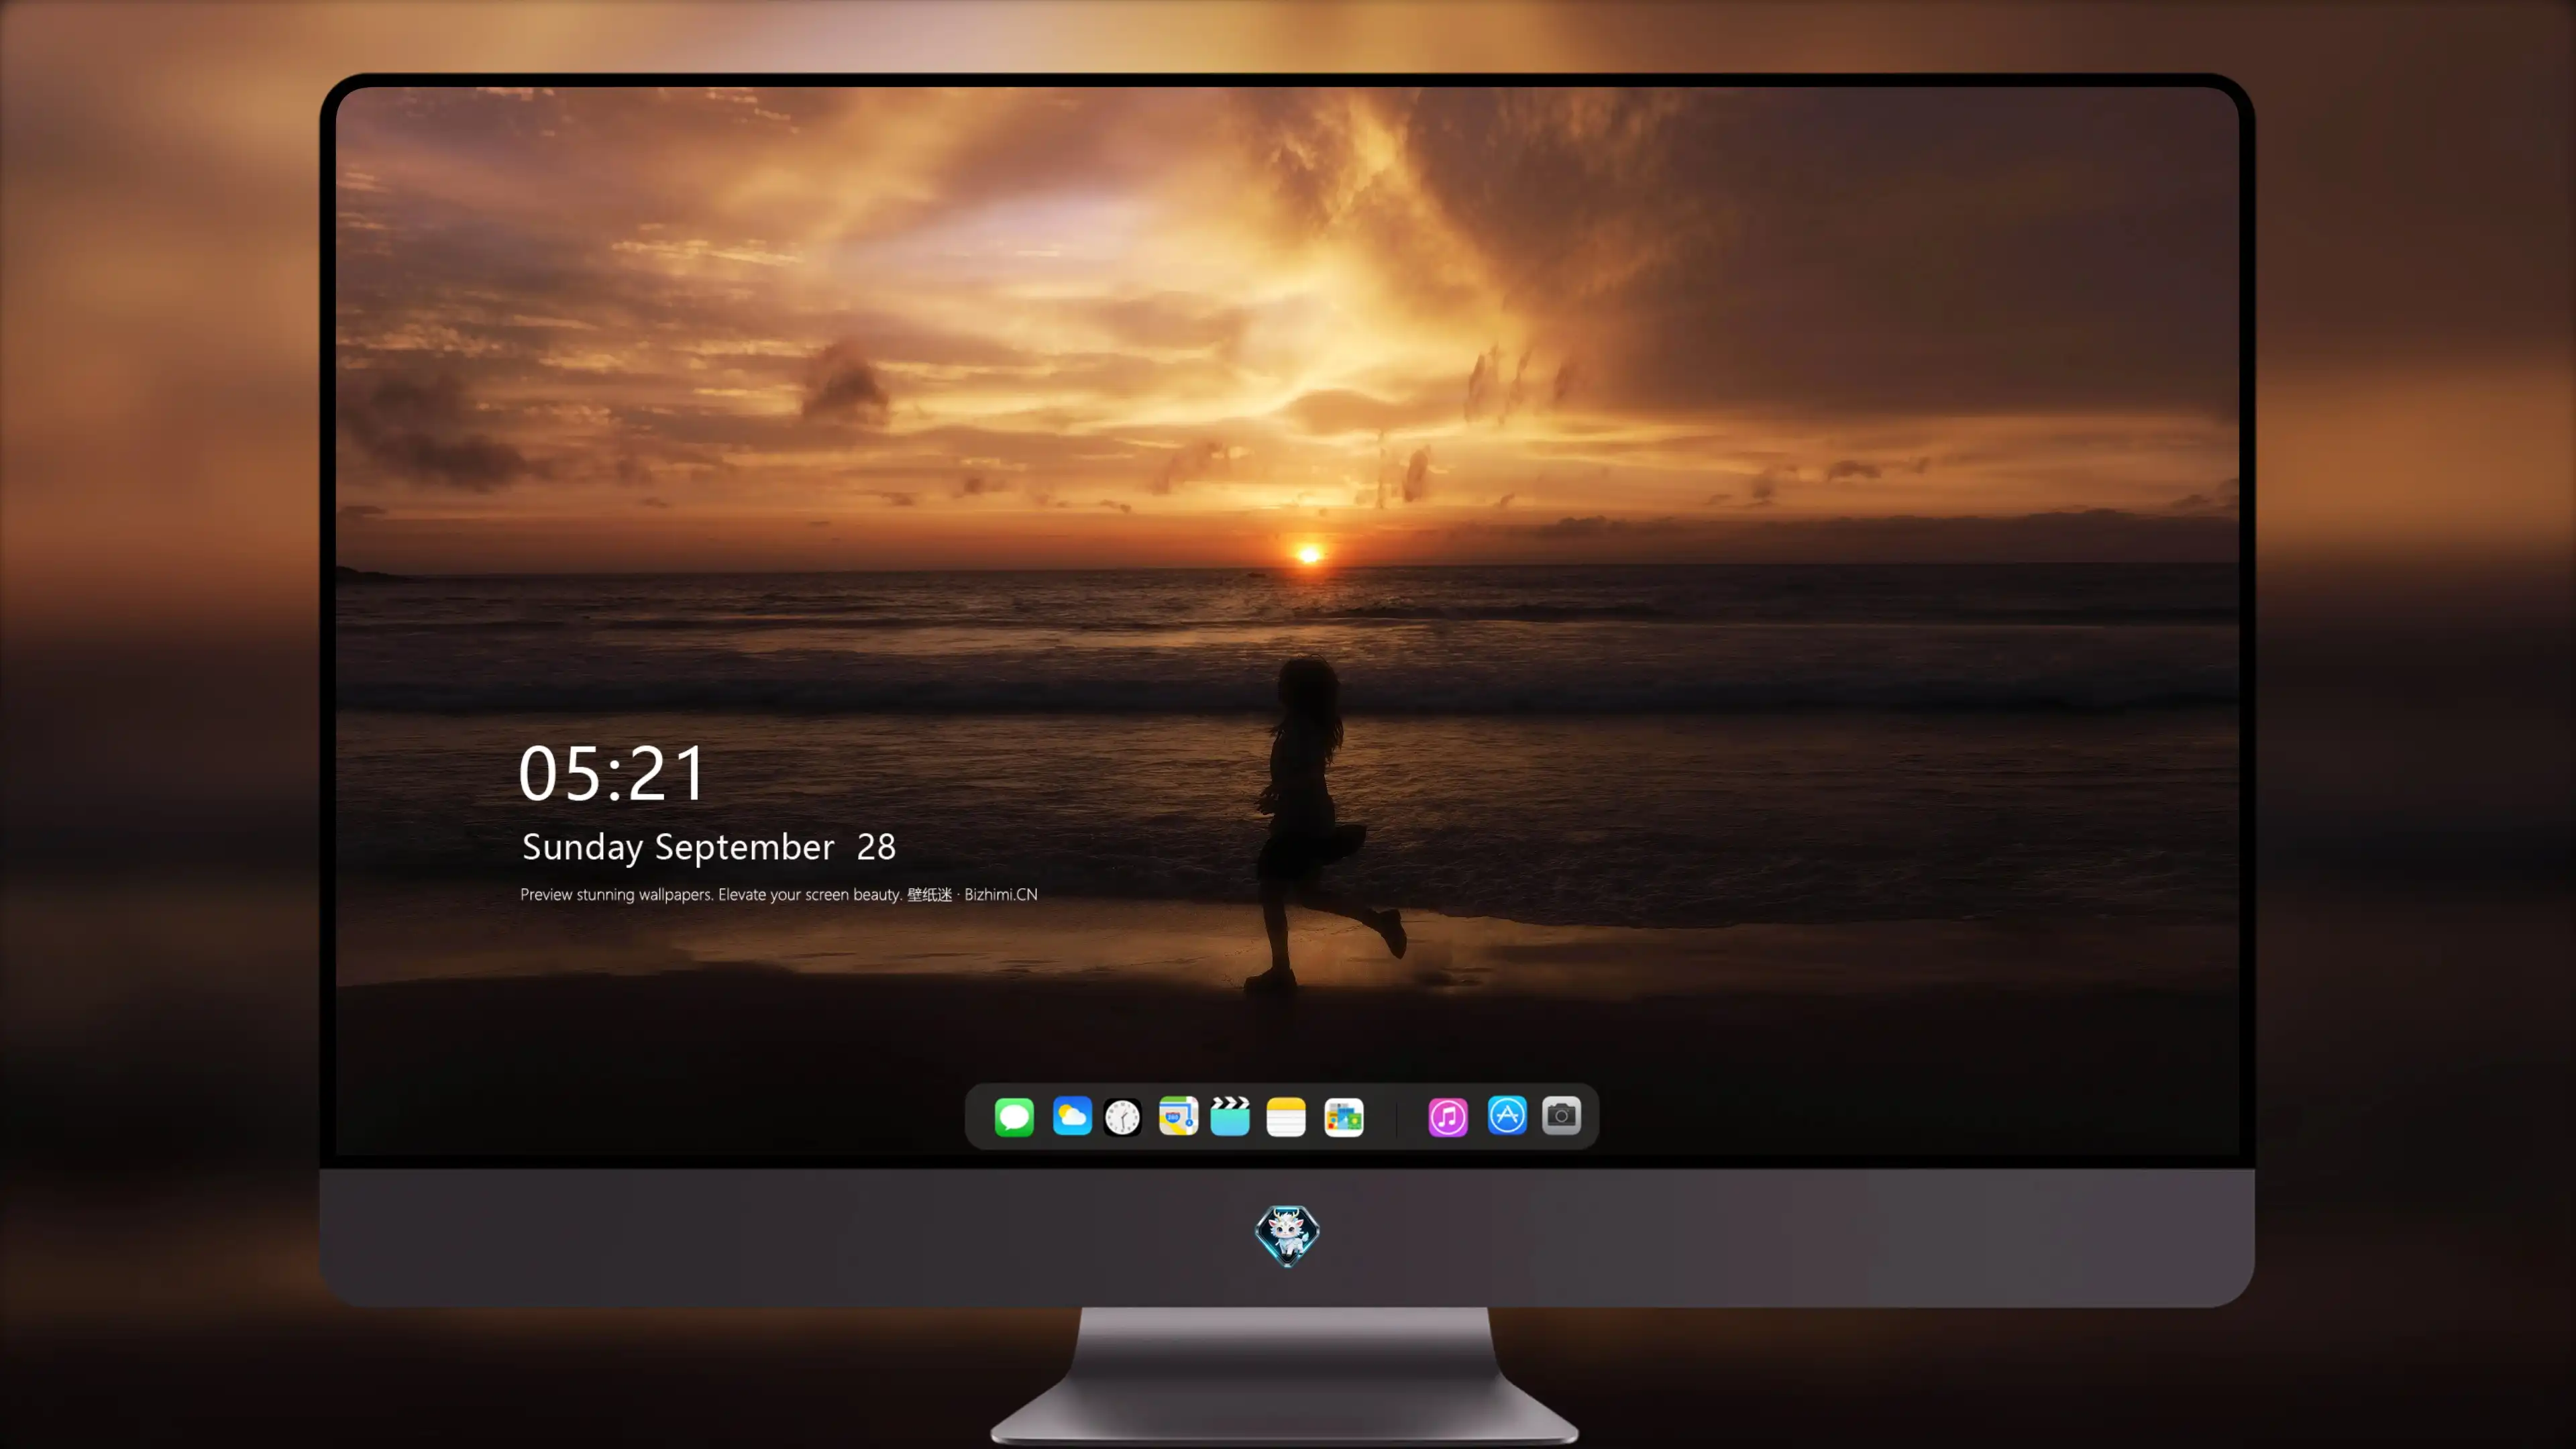Click the dragon mascot logo on monitor chin
The height and width of the screenshot is (1449, 2576).
click(1287, 1236)
